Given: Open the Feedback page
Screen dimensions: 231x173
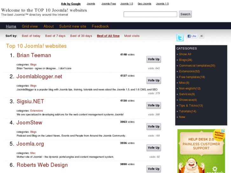Looking at the screenshot, I should click(x=100, y=26).
